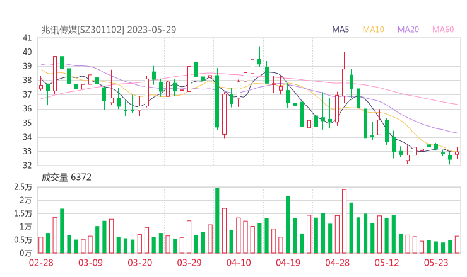Click the last red volume bar at right edge
Image resolution: width=467 pixels, height=277 pixels.
click(x=457, y=245)
